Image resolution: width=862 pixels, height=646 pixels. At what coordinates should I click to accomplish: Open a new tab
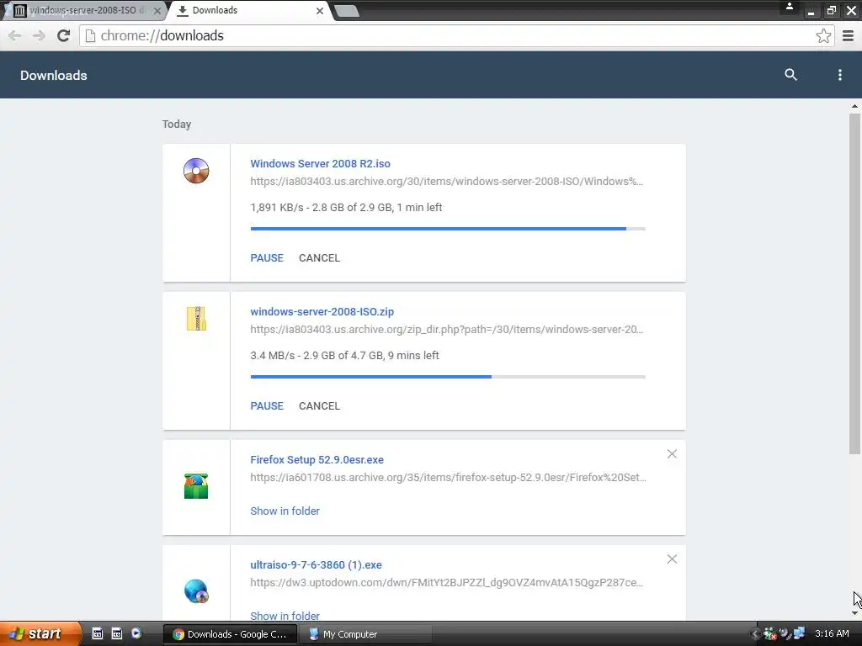(x=346, y=11)
